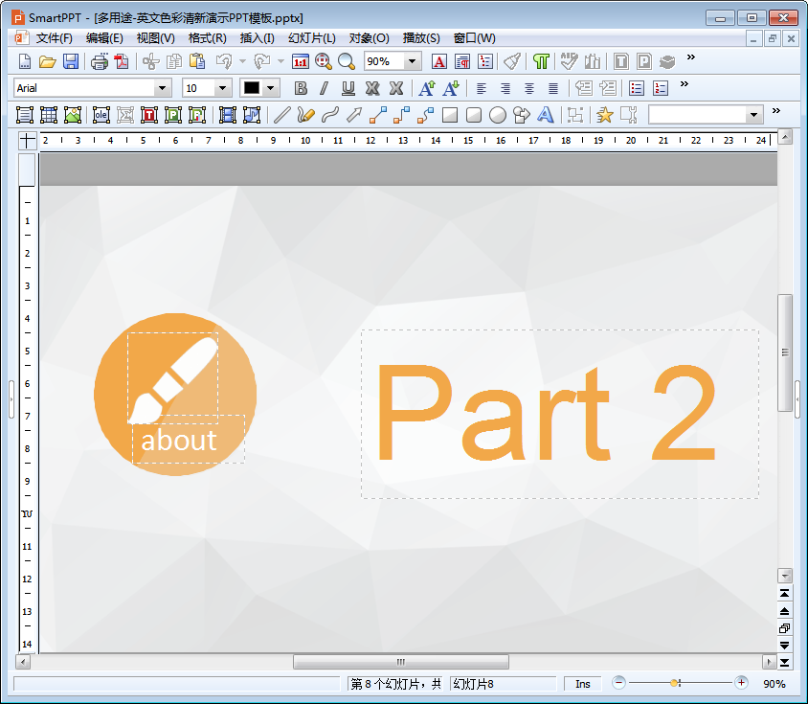
Task: Expand more standard toolbar buttons chevron
Action: click(691, 57)
